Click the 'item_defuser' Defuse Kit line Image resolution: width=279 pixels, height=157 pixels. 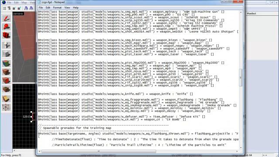[x=122, y=116]
